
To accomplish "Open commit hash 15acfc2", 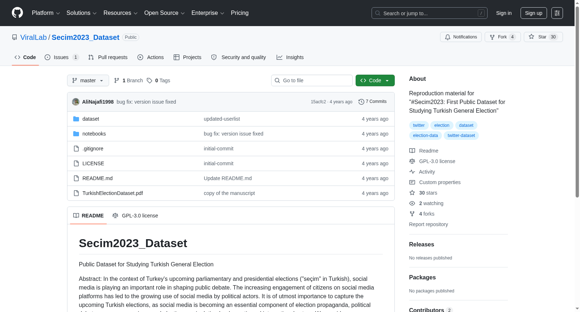I will point(318,102).
